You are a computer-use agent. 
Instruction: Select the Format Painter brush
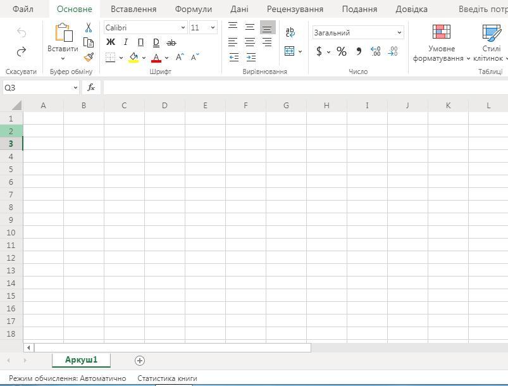pyautogui.click(x=89, y=58)
